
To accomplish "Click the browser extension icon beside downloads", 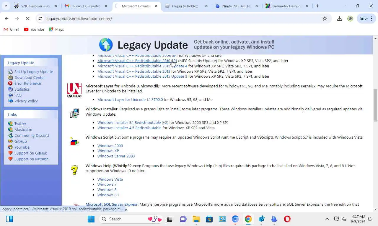I will coord(350,19).
